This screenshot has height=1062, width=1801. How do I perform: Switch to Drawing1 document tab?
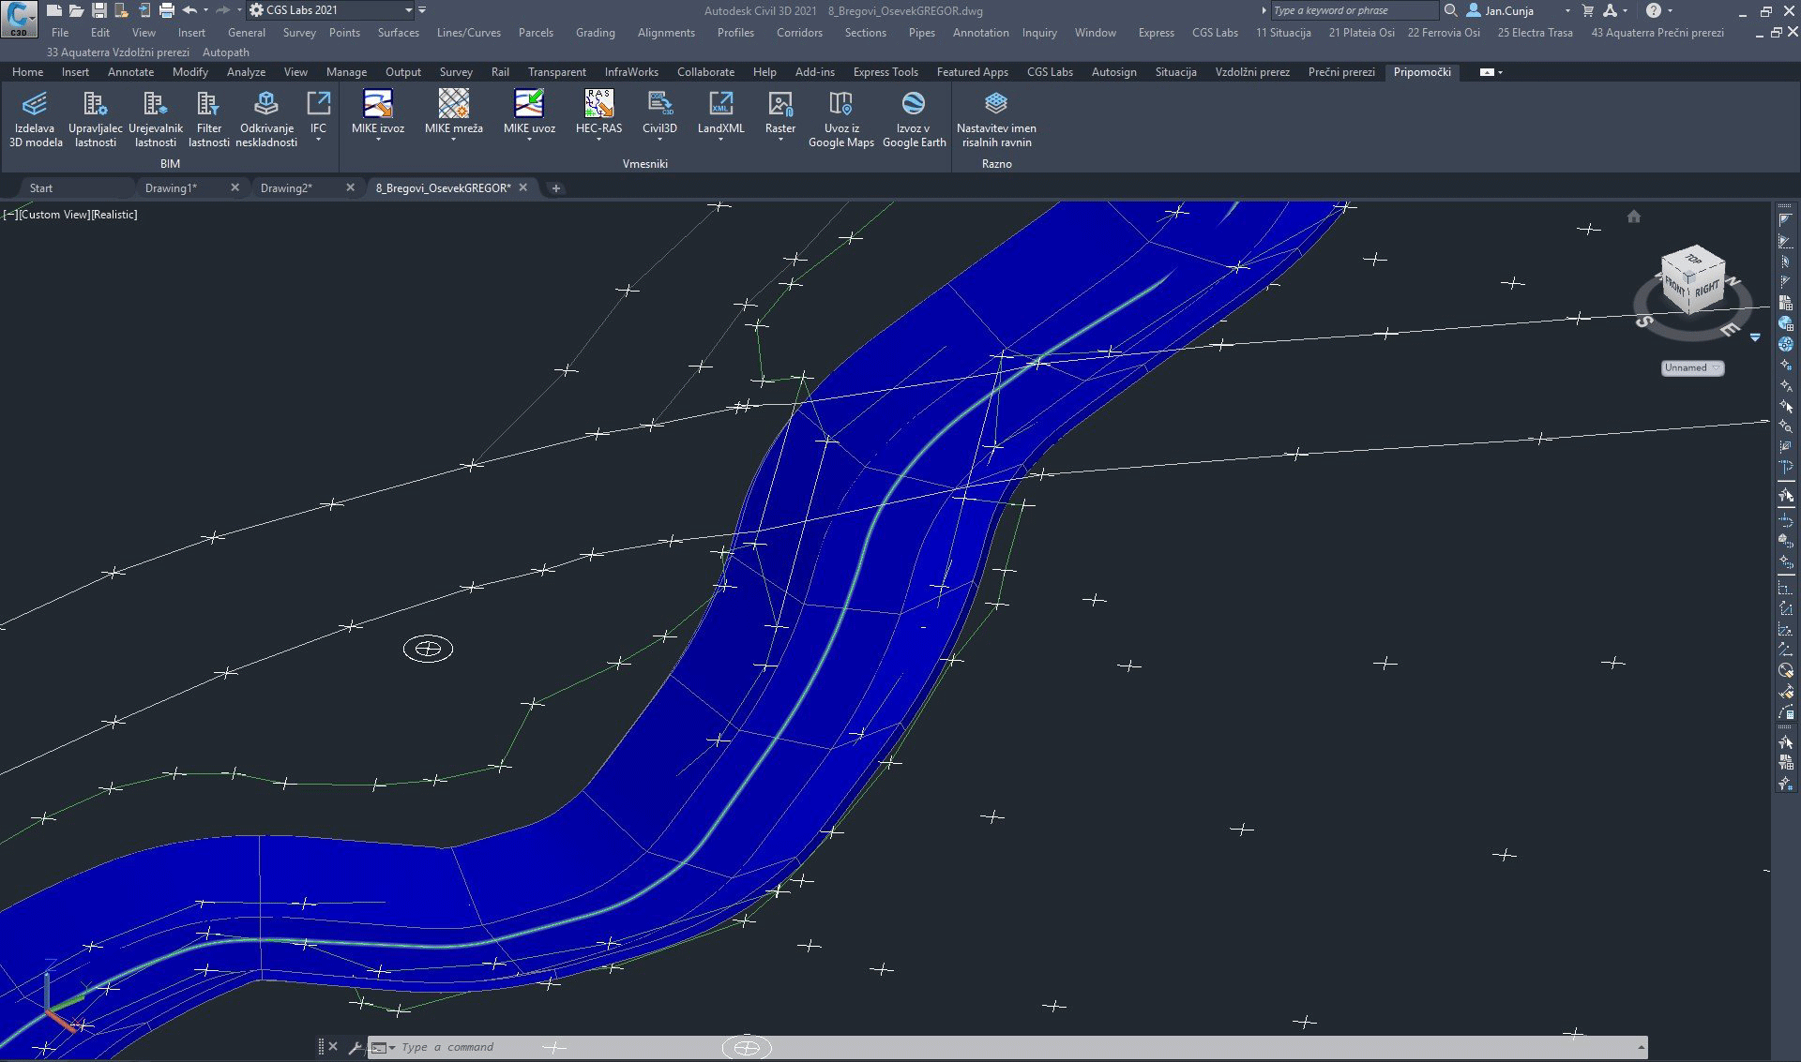point(171,188)
